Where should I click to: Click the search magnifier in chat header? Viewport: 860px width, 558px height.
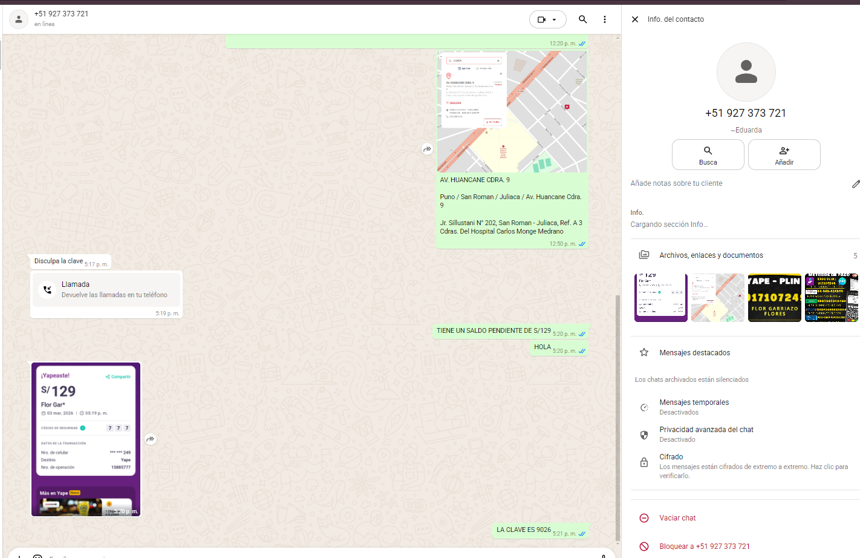(582, 19)
